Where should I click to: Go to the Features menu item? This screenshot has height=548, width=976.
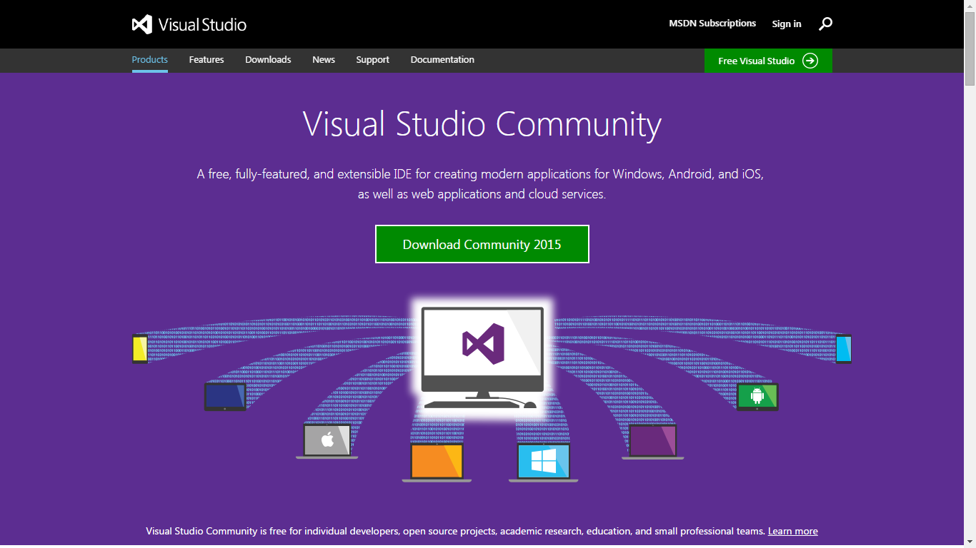coord(206,60)
